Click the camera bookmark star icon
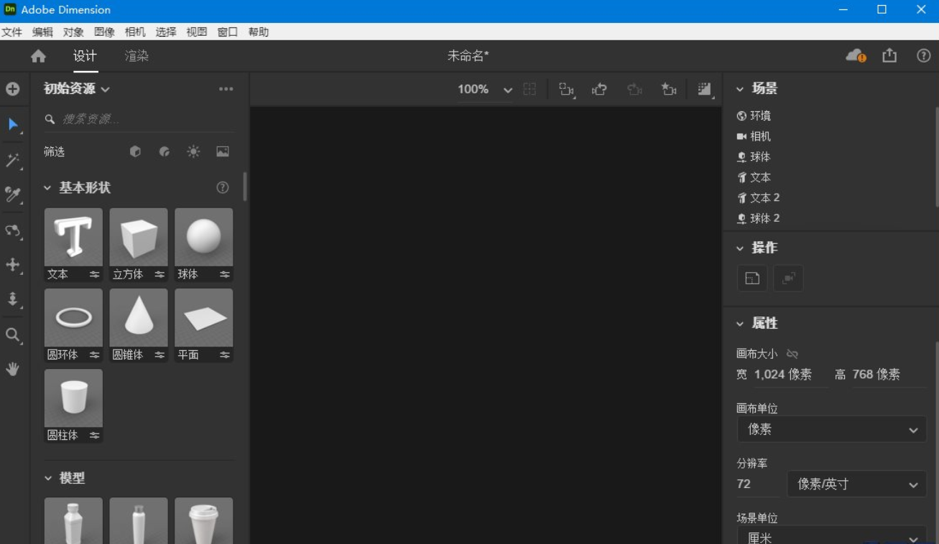 tap(669, 89)
